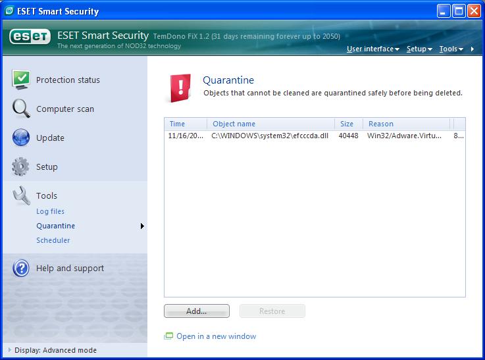This screenshot has height=360, width=485.
Task: Open the Setup gear icon
Action: pos(20,167)
